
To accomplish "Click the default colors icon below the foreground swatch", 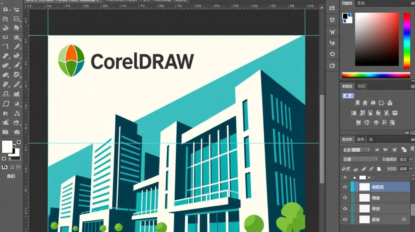I will tap(4, 158).
